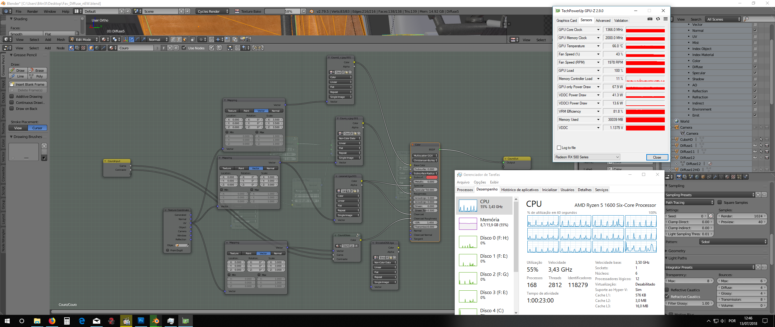The image size is (775, 327).
Task: Open the Particles properties tab (sparkles icon)
Action: point(739,177)
